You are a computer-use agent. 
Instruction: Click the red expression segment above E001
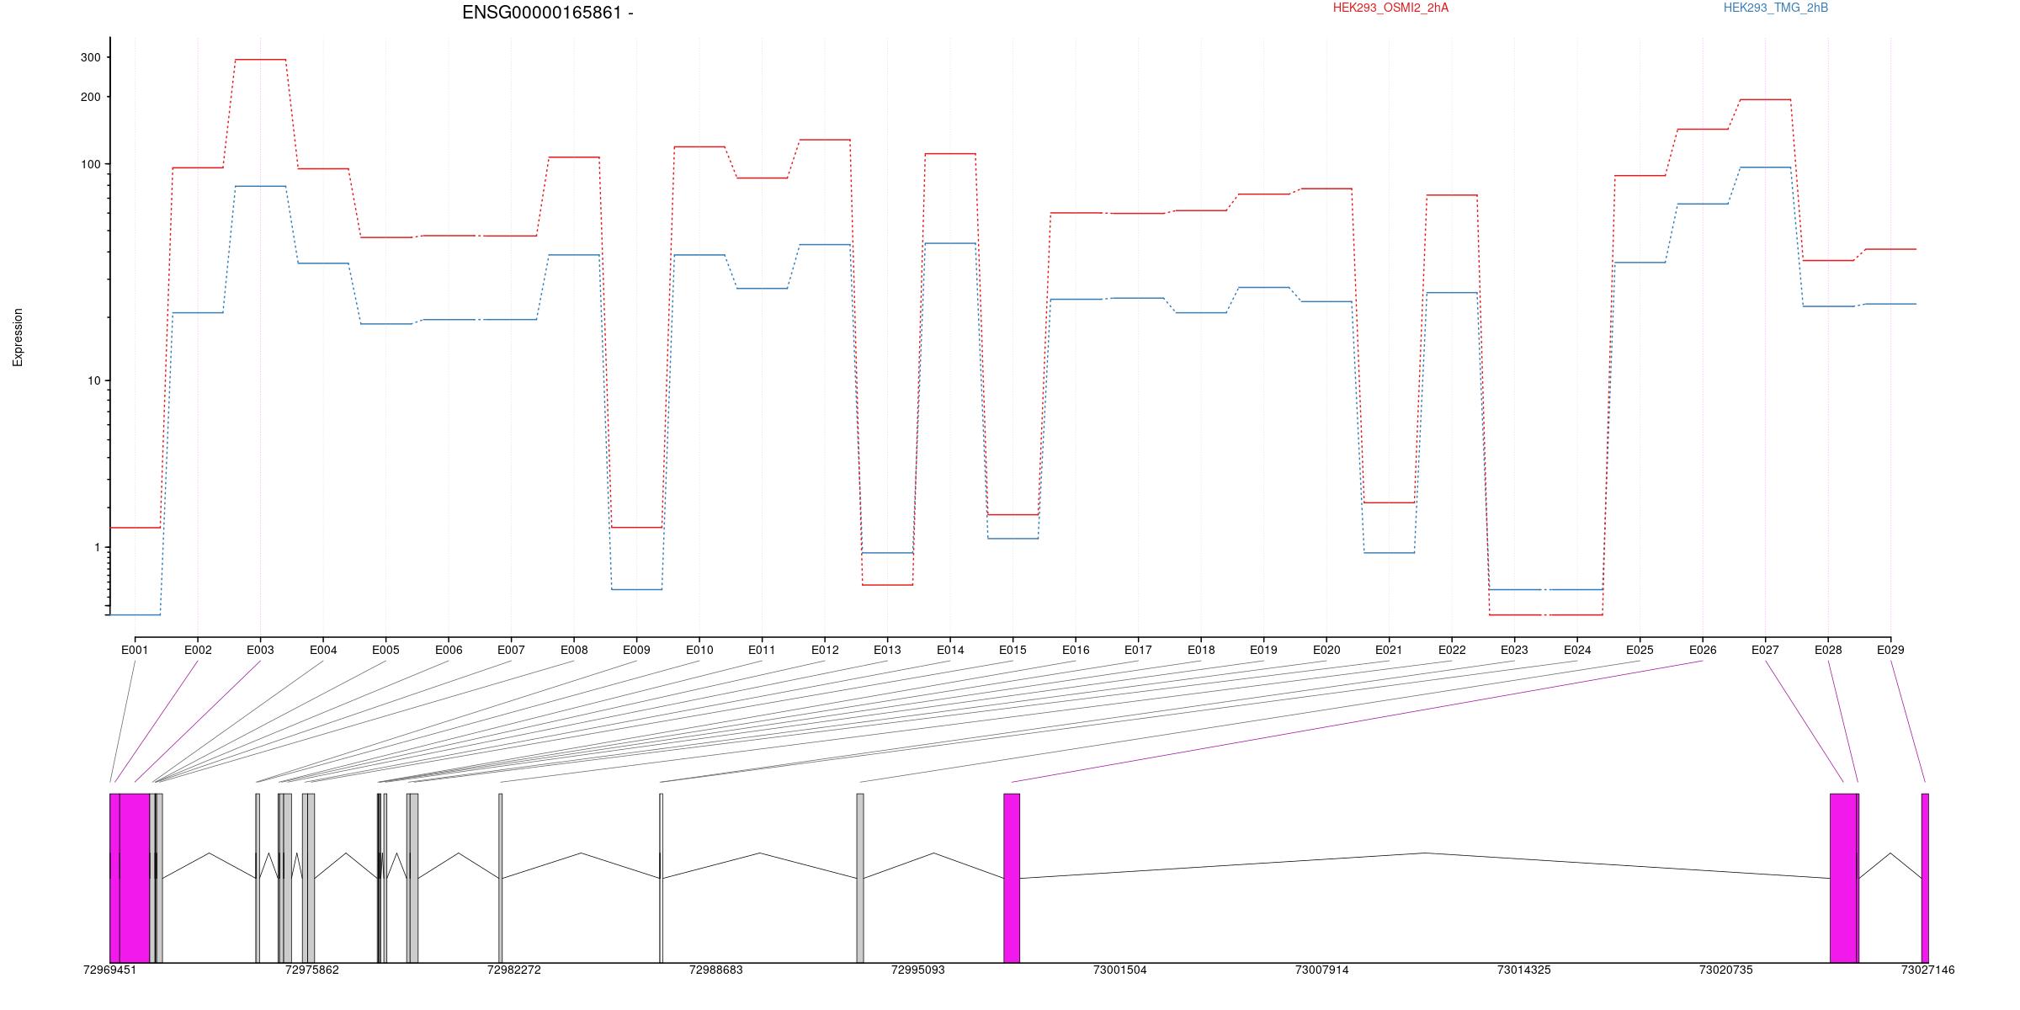(x=135, y=528)
